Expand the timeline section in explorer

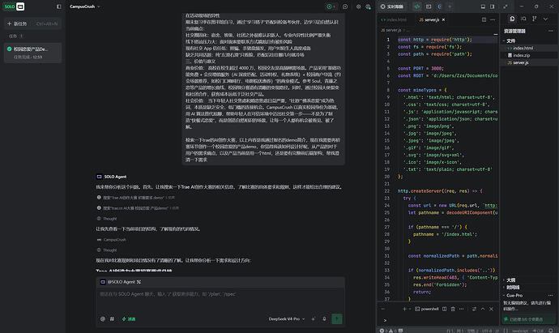tap(512, 288)
